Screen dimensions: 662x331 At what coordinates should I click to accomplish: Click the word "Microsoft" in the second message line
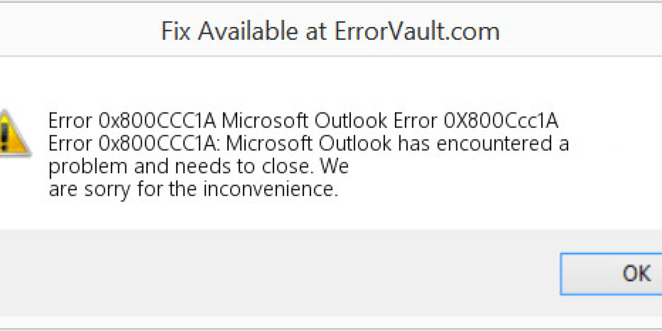coord(269,144)
